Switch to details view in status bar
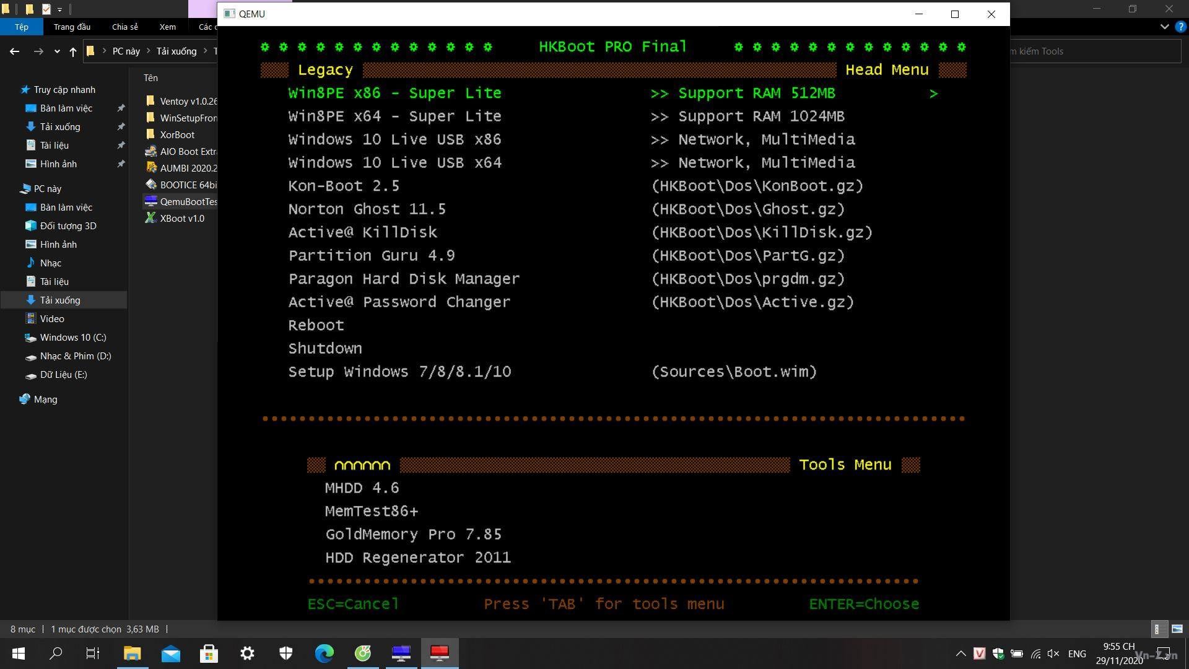1189x669 pixels. tap(1159, 629)
